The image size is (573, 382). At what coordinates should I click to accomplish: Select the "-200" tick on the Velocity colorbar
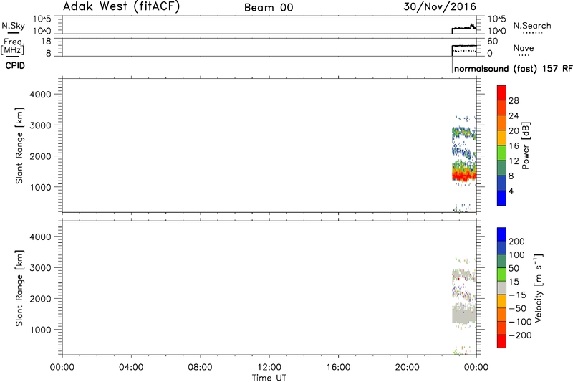pyautogui.click(x=520, y=335)
